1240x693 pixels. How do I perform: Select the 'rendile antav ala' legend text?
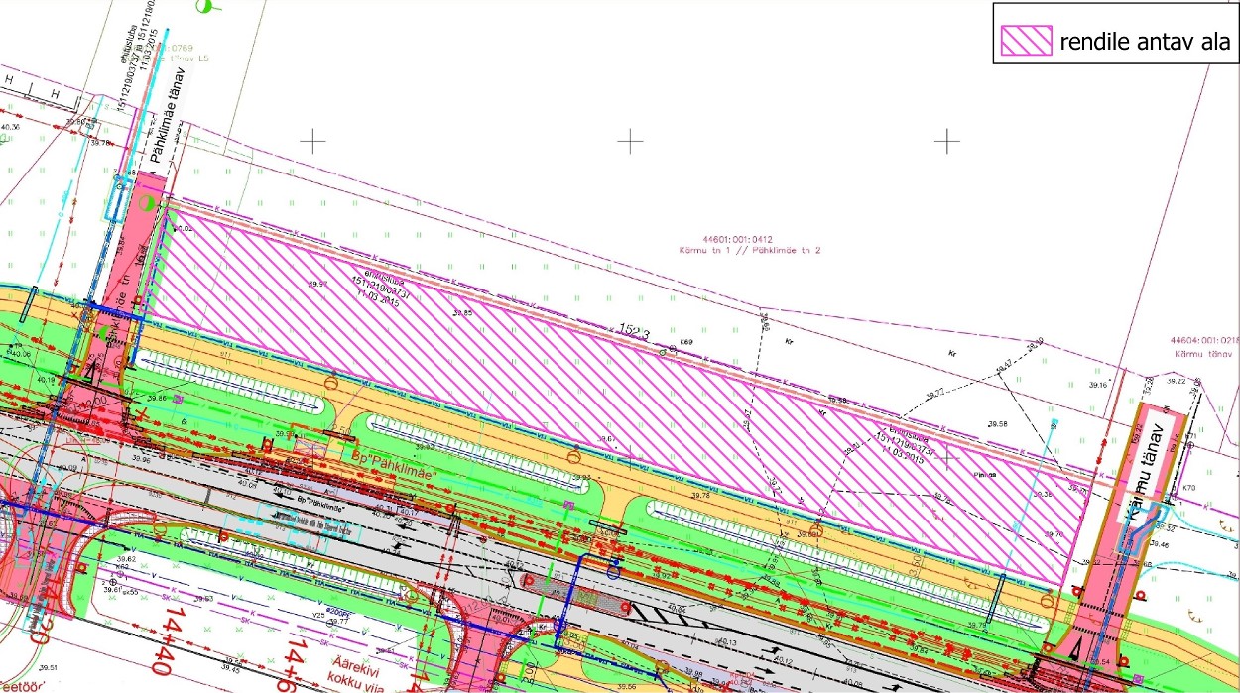(x=1145, y=42)
